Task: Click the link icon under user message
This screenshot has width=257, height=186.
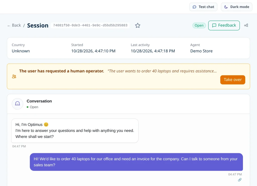Action: point(240,180)
